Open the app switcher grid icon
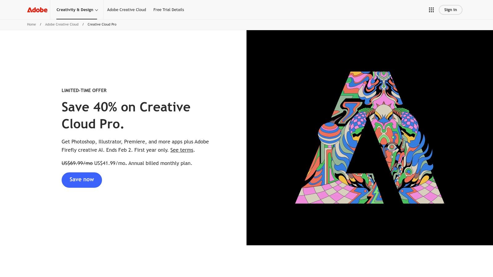 (431, 10)
